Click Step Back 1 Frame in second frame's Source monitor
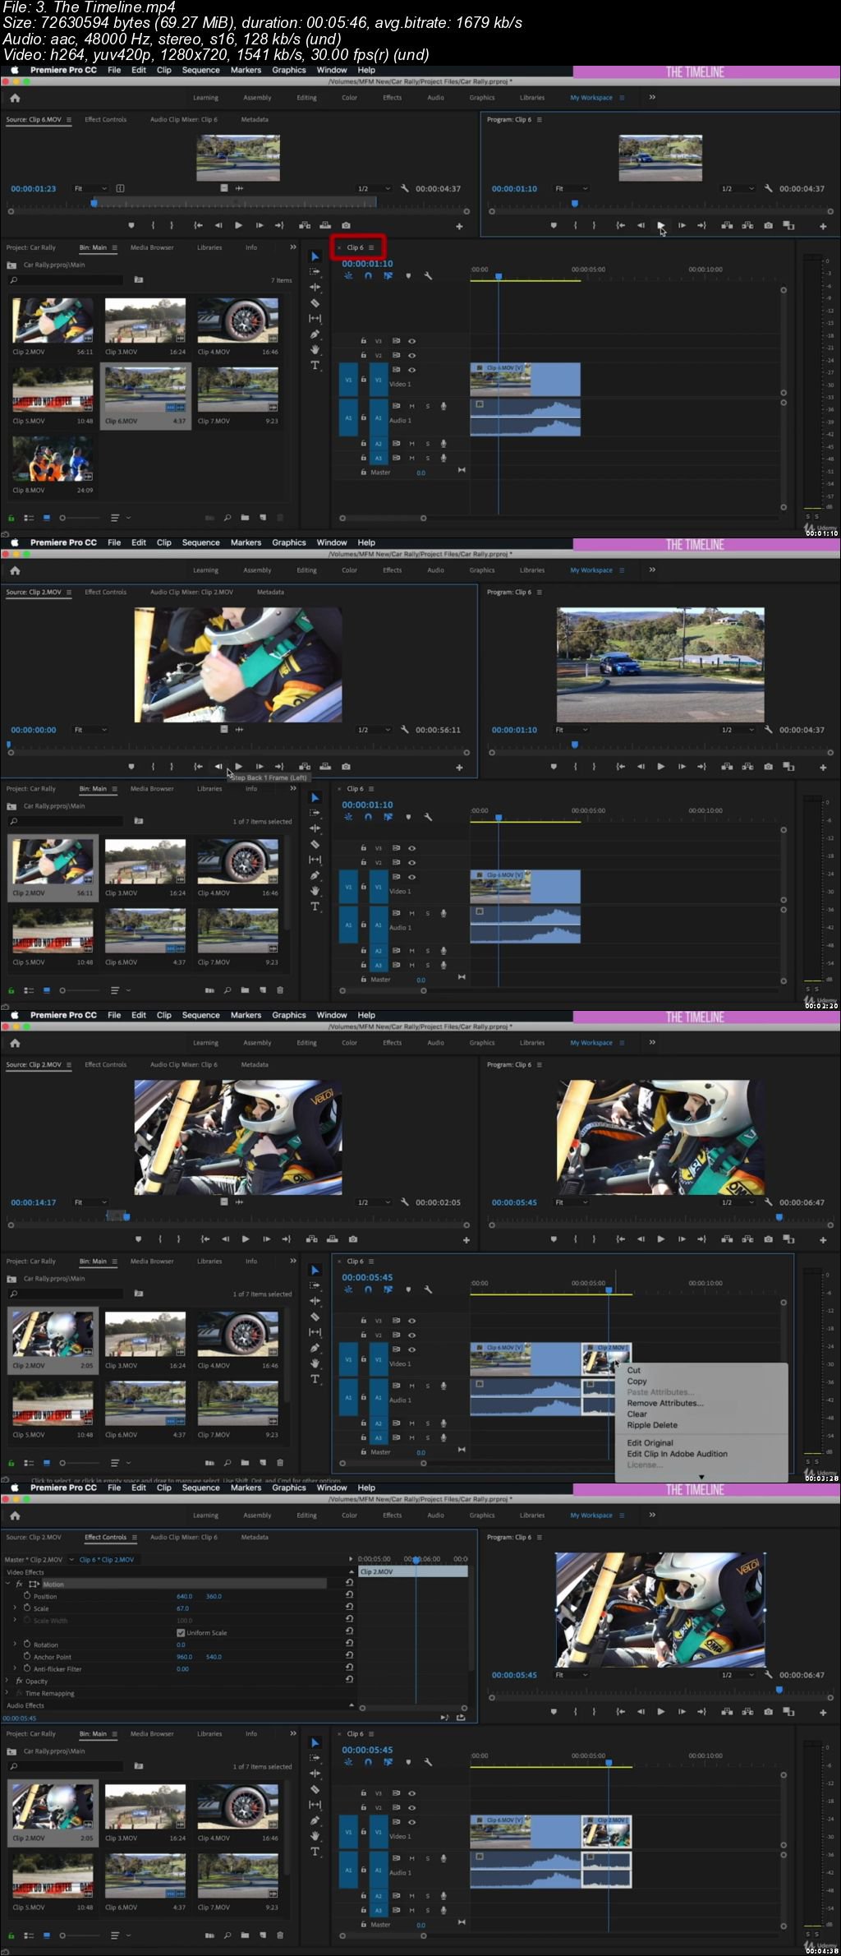Image resolution: width=841 pixels, height=1956 pixels. pyautogui.click(x=218, y=767)
